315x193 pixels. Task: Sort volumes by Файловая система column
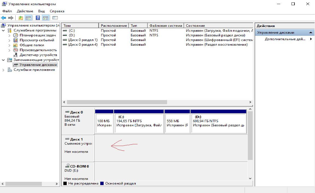[165, 25]
